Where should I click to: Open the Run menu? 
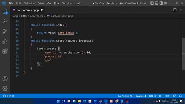point(56,3)
